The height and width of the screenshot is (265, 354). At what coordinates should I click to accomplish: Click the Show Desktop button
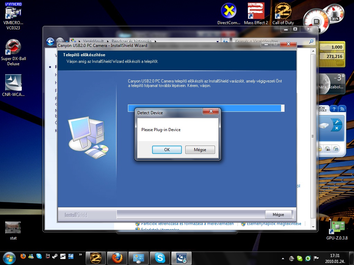[x=352, y=258]
